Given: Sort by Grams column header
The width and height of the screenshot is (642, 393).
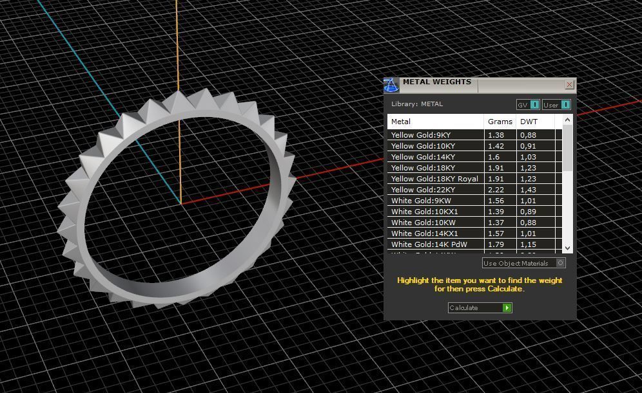Looking at the screenshot, I should click(500, 122).
